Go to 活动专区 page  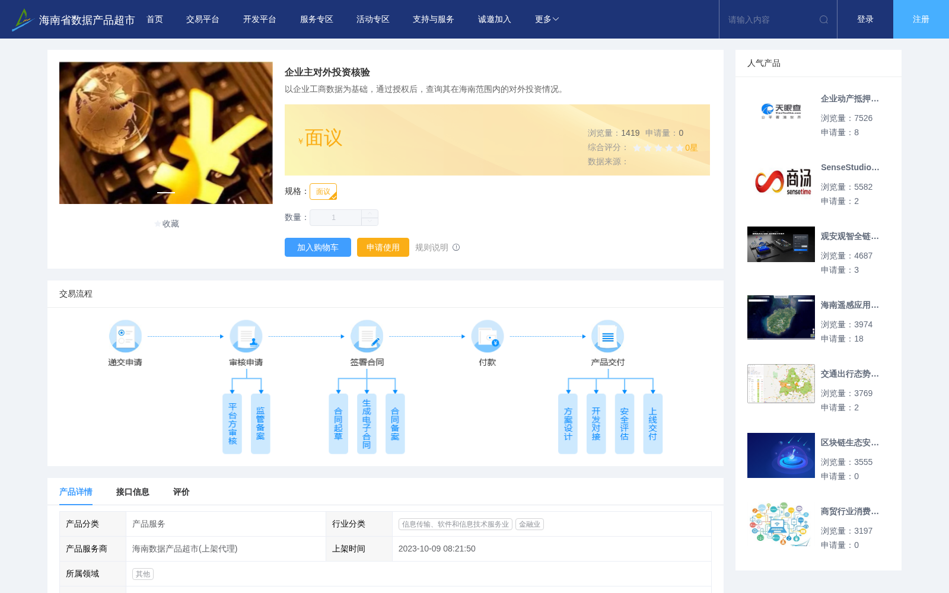click(373, 20)
